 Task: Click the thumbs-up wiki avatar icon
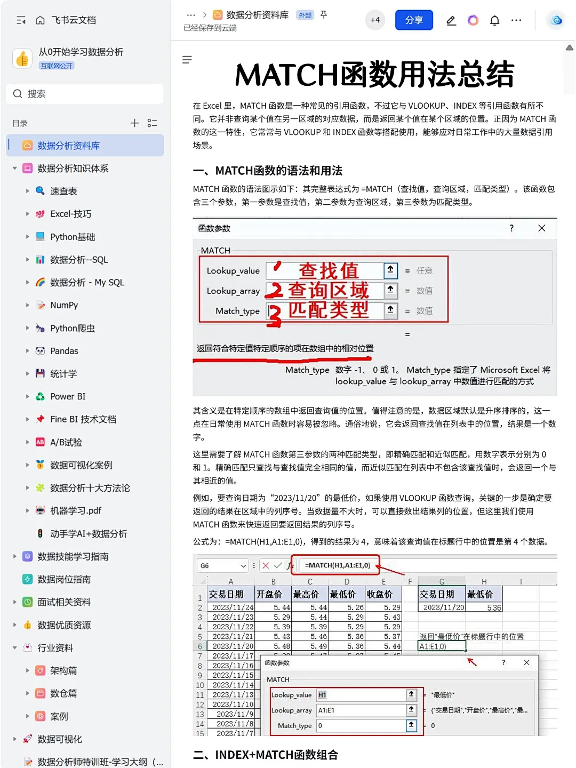click(x=22, y=58)
